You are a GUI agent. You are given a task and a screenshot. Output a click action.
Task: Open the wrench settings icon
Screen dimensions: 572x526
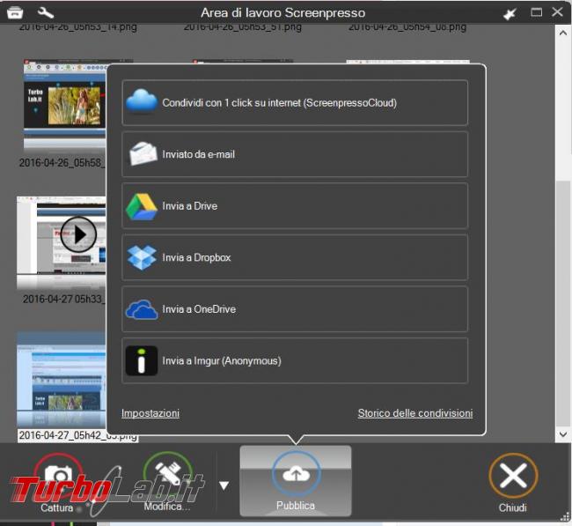tap(46, 12)
